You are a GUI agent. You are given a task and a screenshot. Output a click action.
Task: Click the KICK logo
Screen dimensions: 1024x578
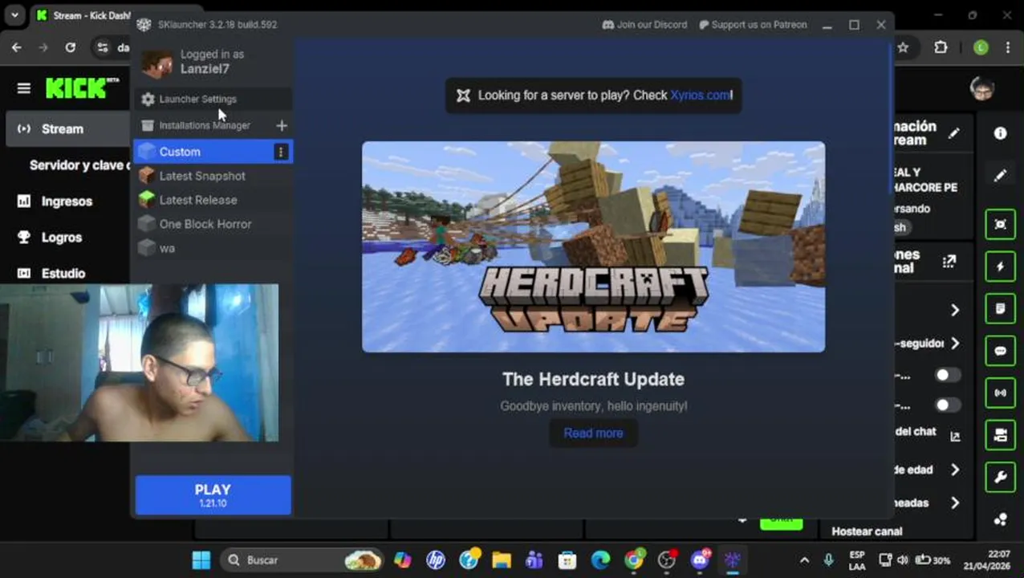[82, 88]
